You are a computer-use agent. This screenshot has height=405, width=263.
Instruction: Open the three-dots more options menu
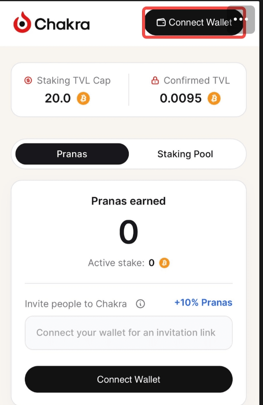coord(241,19)
